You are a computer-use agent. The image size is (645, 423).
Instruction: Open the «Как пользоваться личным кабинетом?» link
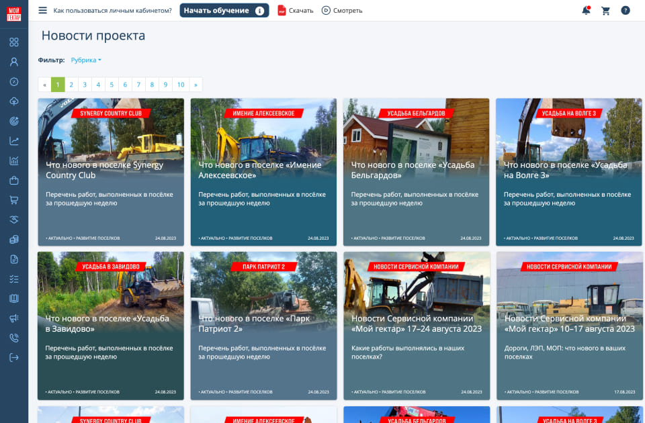pyautogui.click(x=114, y=10)
